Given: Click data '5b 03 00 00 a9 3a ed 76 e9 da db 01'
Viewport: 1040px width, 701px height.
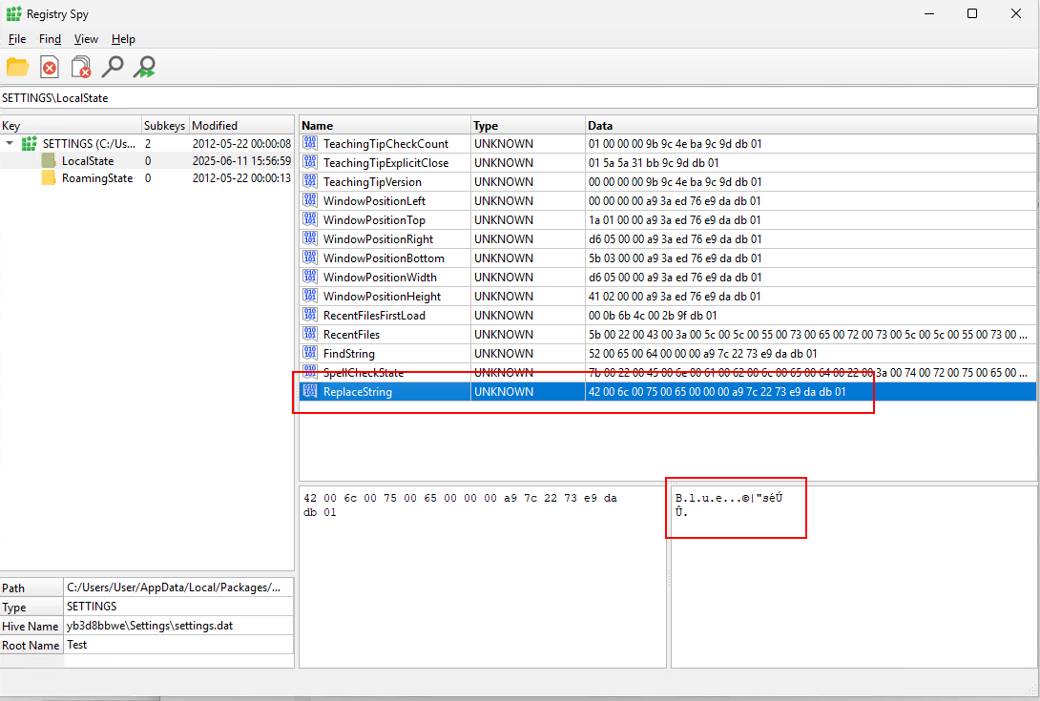Looking at the screenshot, I should pos(676,258).
